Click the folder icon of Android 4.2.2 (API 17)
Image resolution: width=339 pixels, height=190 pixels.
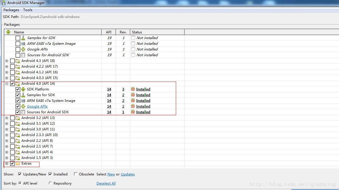pyautogui.click(x=18, y=66)
